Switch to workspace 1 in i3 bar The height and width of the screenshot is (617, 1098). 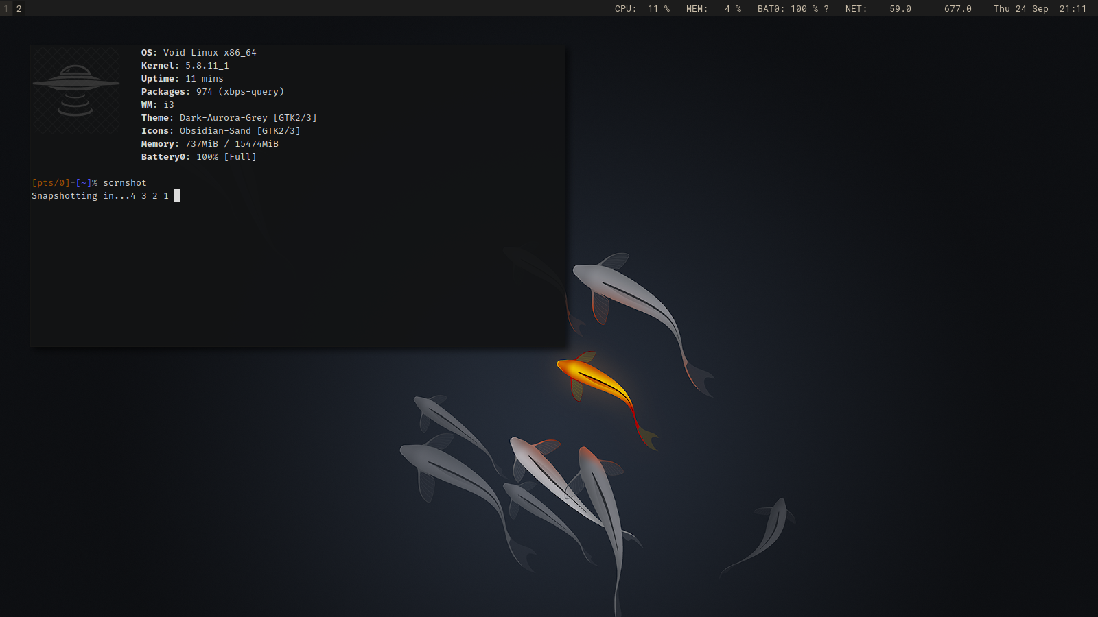(6, 8)
